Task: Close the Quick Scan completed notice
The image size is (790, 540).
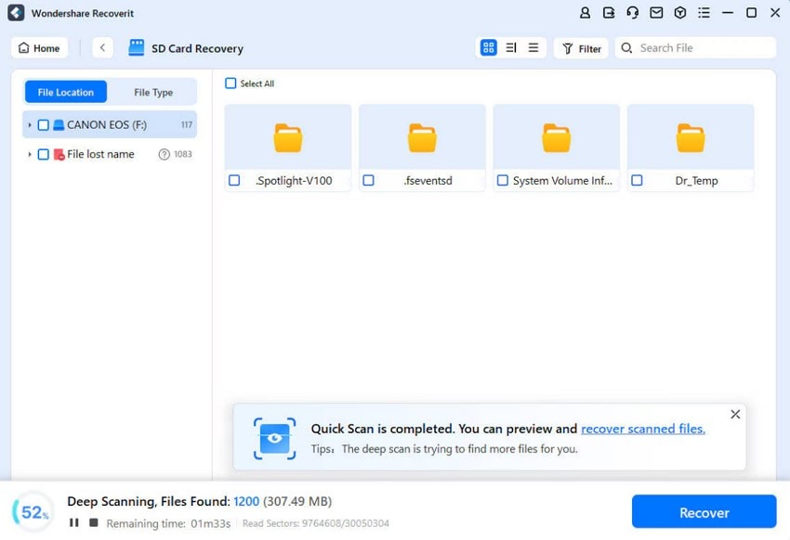Action: pos(735,415)
